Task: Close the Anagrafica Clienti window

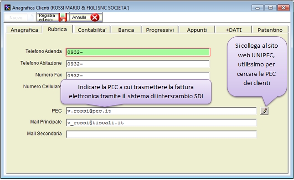Action: pos(284,8)
